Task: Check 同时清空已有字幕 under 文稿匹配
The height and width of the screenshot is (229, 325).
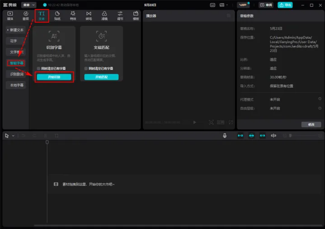Action: coord(86,69)
